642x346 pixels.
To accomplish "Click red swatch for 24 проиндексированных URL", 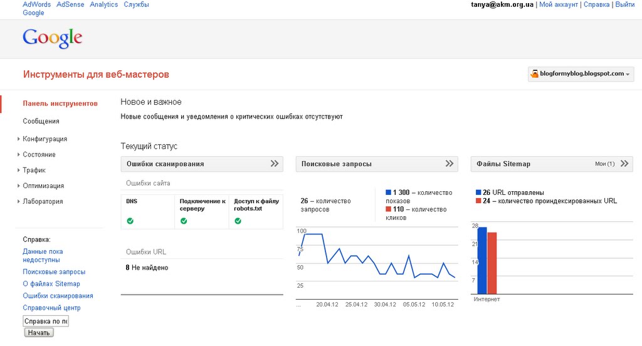I will [478, 201].
